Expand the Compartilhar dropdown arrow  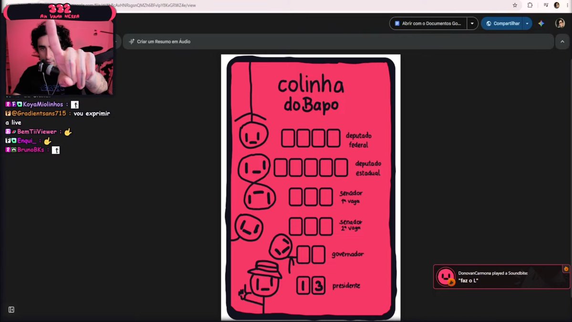527,23
